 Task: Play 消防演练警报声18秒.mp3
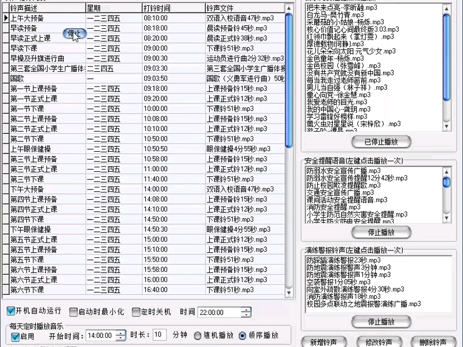344,296
